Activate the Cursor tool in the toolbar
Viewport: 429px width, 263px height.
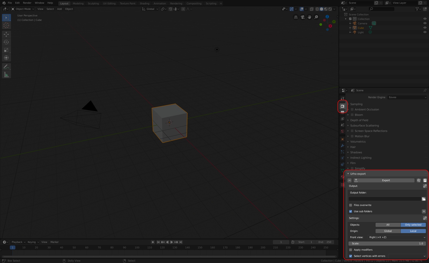tap(6, 25)
